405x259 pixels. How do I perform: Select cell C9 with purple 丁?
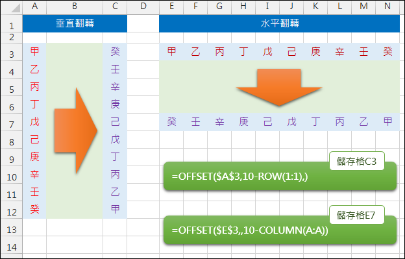tap(115, 157)
